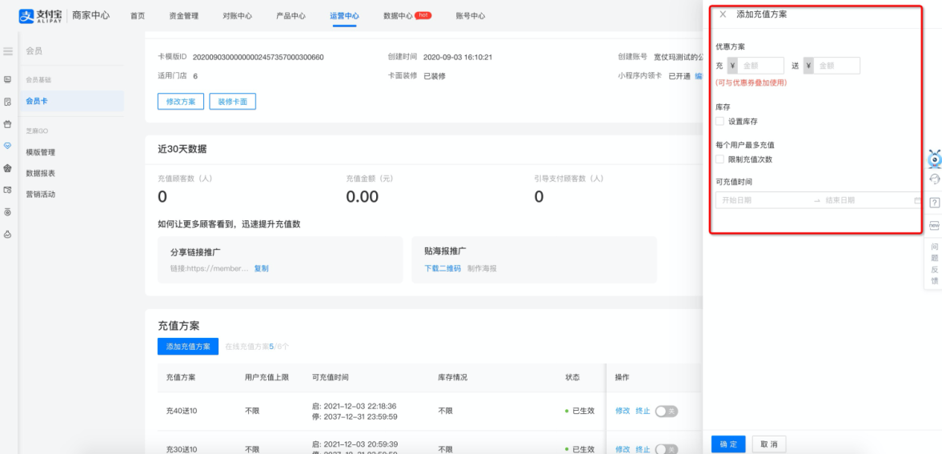Screen dimensions: 942x454
Task: Open the wallet icon in left rail
Action: (8, 190)
